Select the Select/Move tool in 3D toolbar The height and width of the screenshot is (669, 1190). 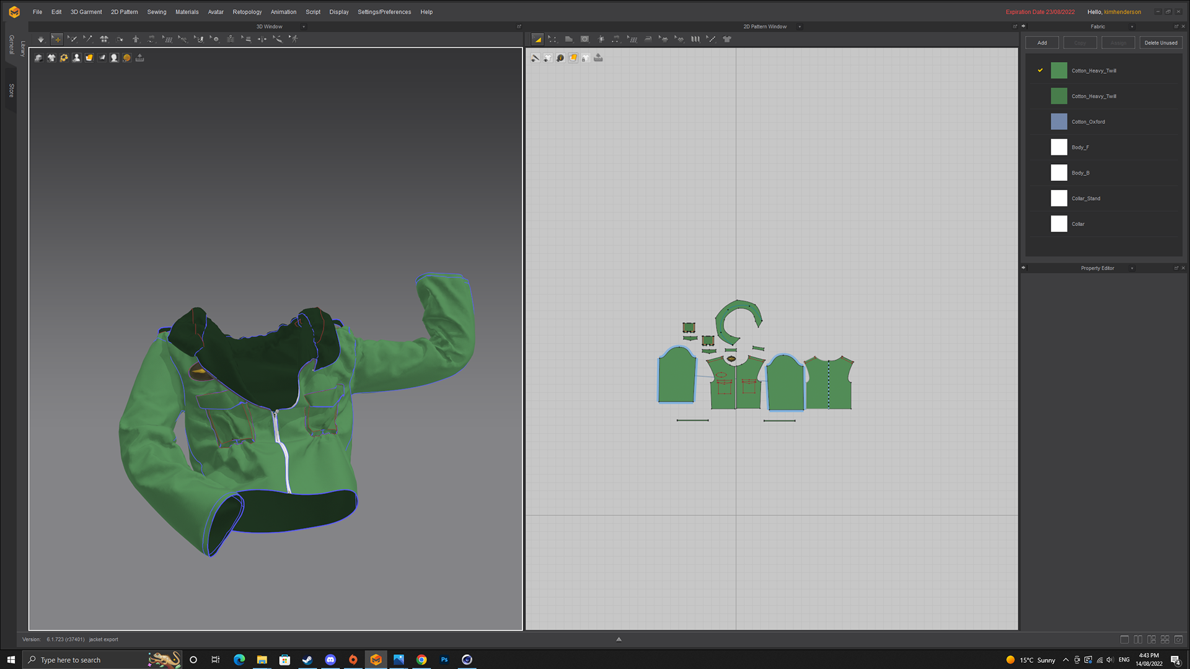pos(57,39)
